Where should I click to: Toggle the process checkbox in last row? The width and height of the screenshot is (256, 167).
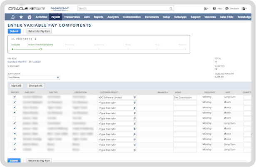tap(15, 150)
